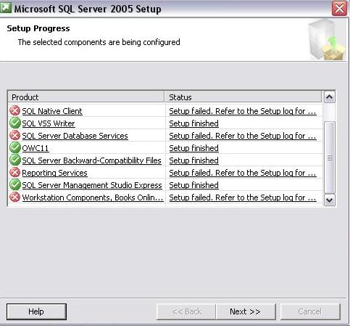Open the Reporting Services product link

click(54, 173)
